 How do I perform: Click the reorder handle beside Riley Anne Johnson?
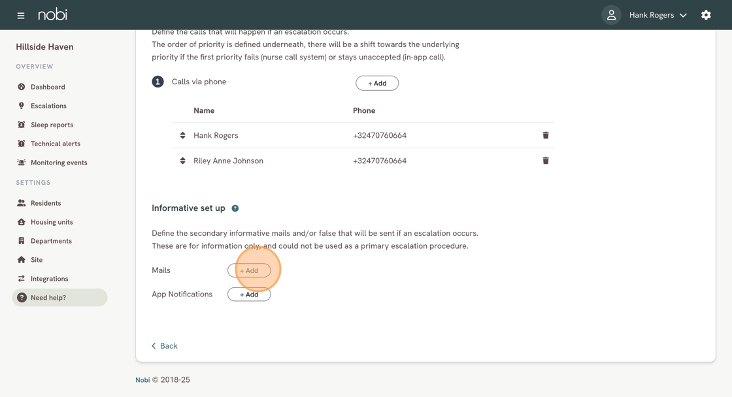click(182, 160)
